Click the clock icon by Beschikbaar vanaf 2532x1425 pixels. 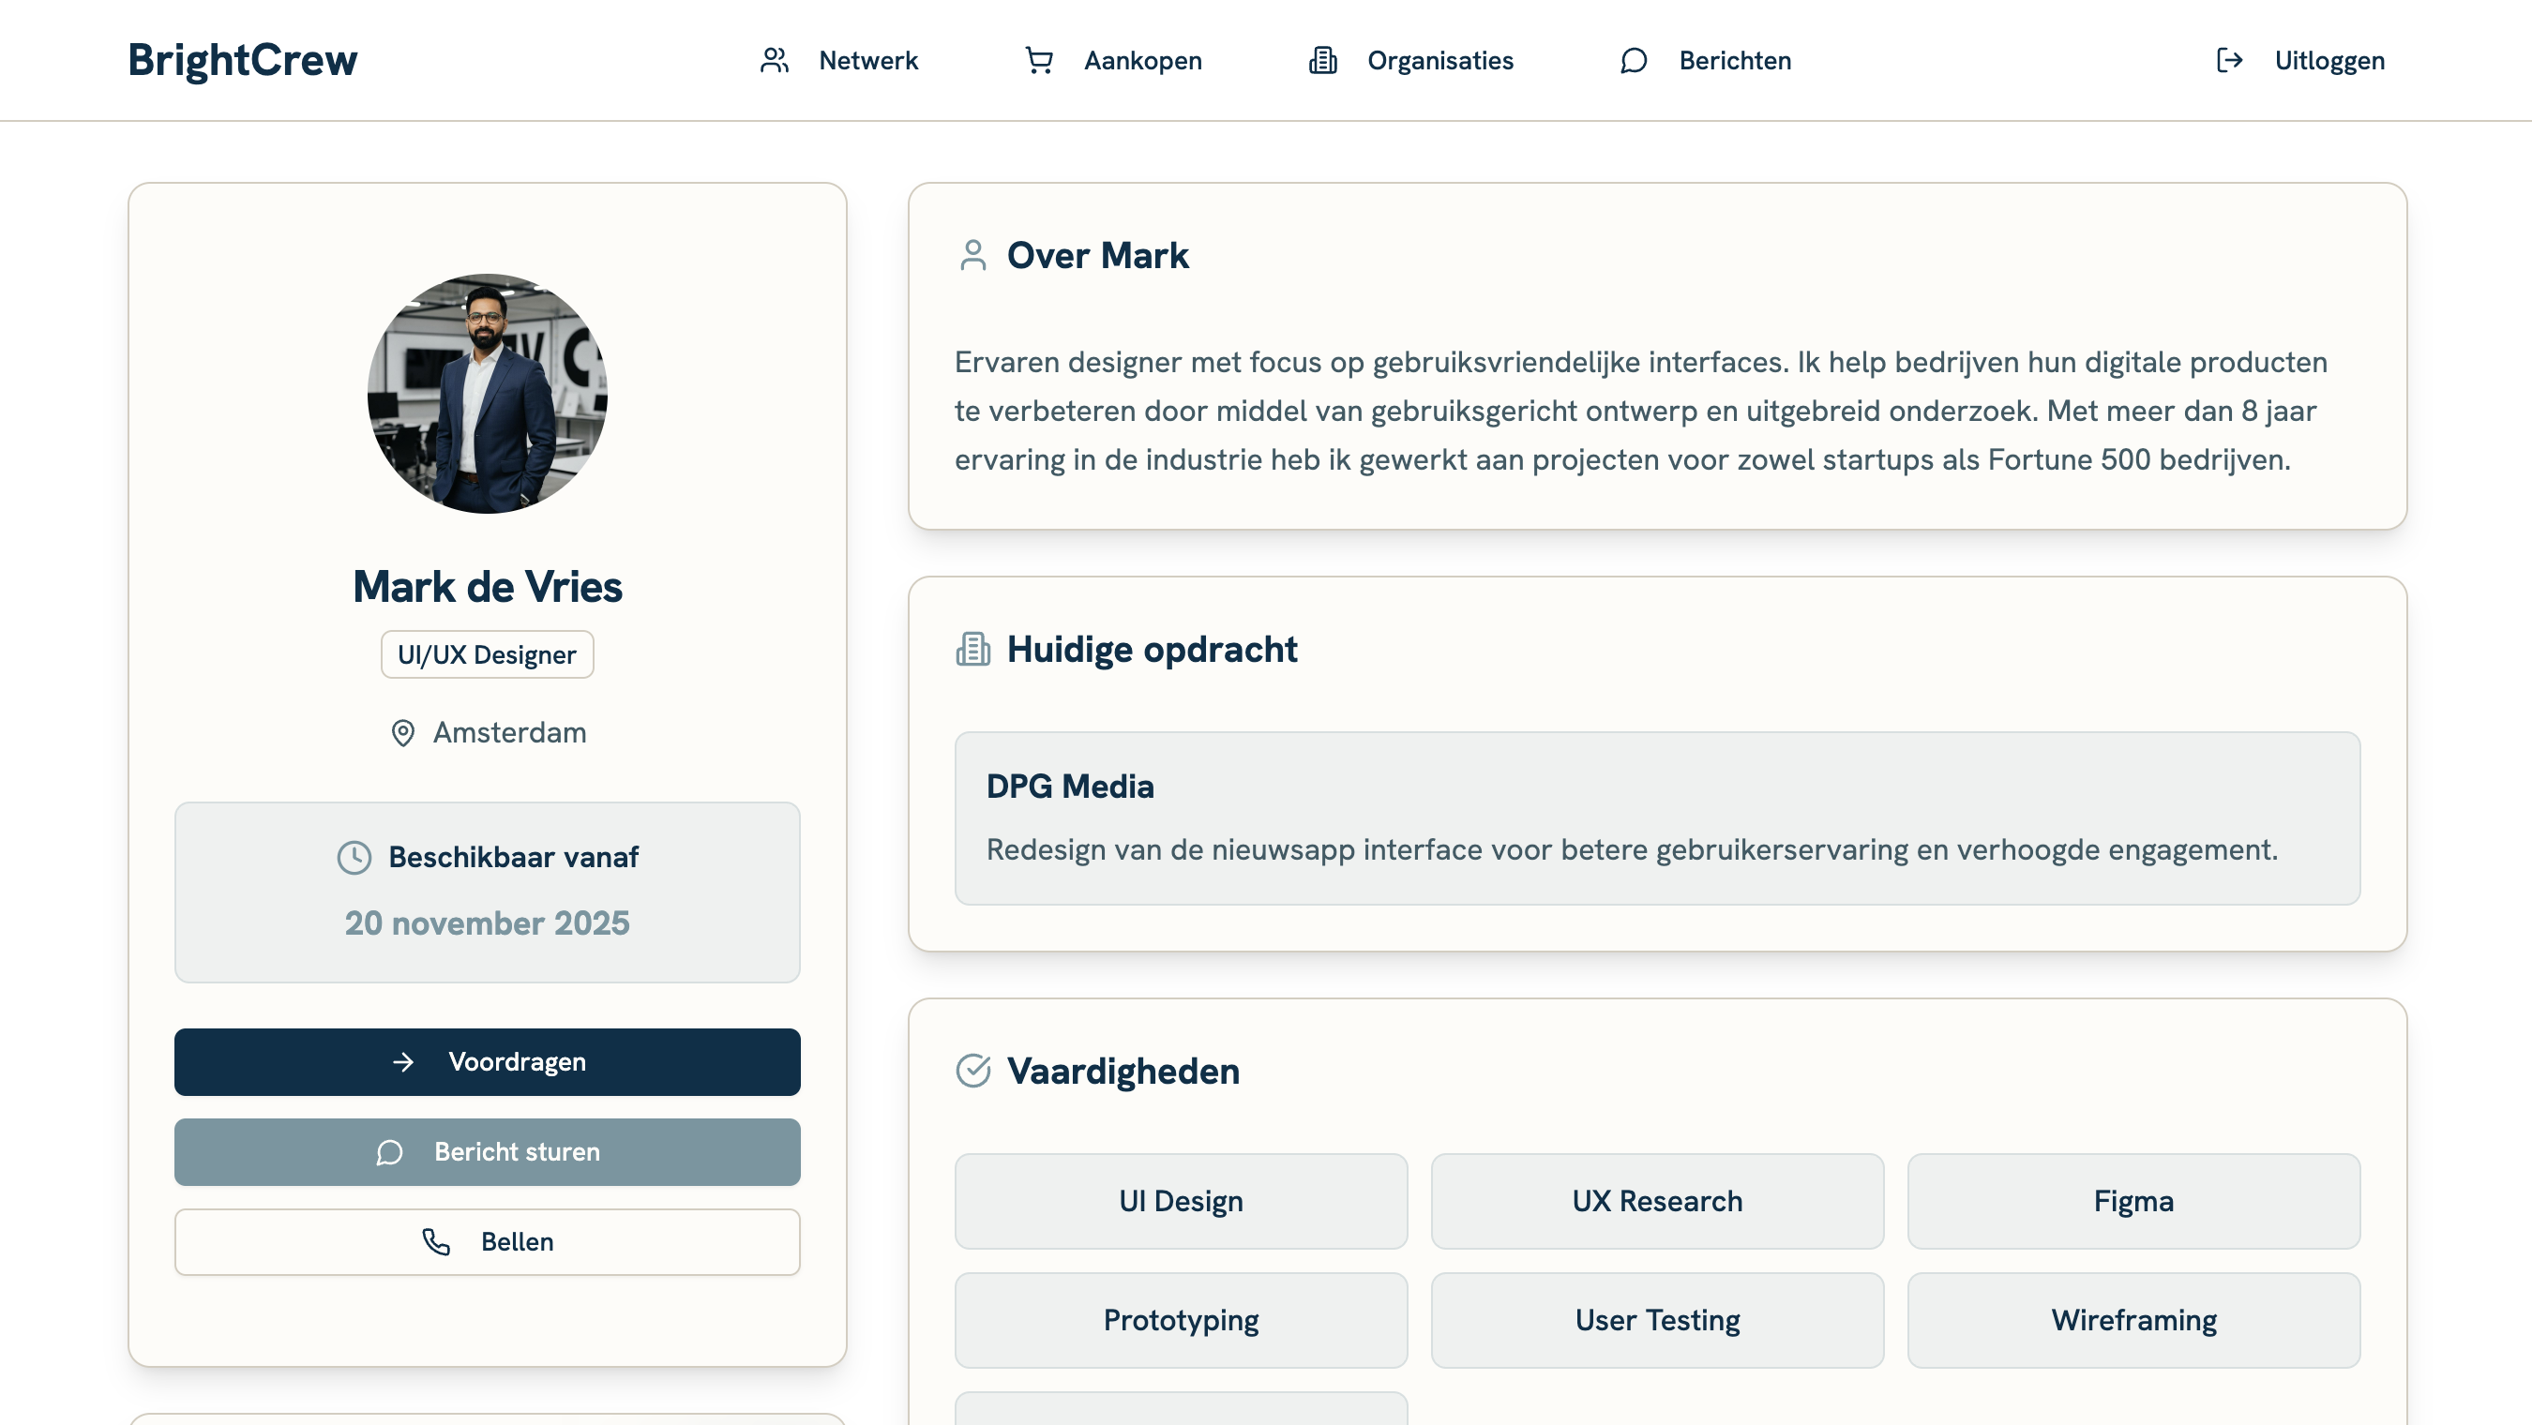354,857
